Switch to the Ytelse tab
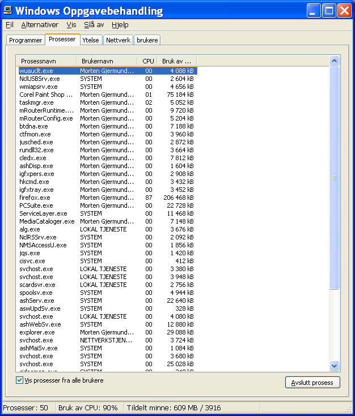This screenshot has height=416, width=355. tap(91, 40)
